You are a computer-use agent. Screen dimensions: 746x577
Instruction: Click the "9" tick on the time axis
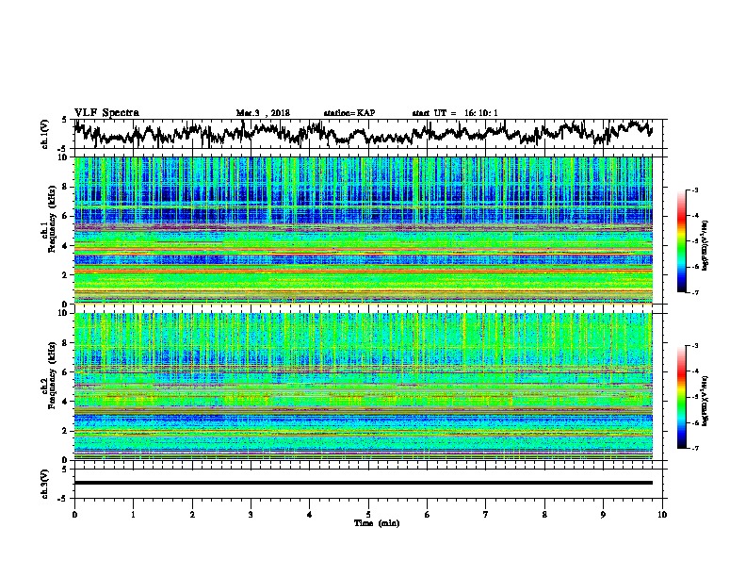point(603,515)
